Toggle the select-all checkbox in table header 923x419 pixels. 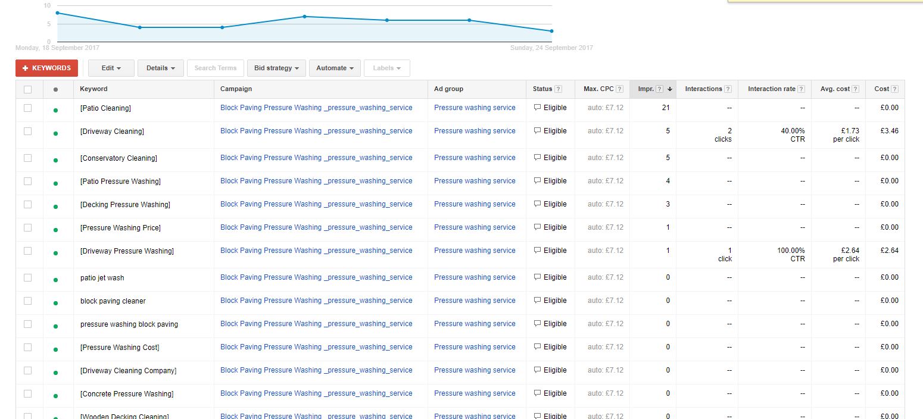click(x=27, y=89)
